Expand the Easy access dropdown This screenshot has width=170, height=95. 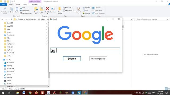point(68,11)
